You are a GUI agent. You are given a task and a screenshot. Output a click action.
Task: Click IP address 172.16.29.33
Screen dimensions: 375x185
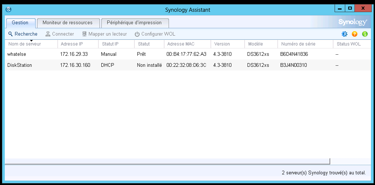[x=74, y=54]
